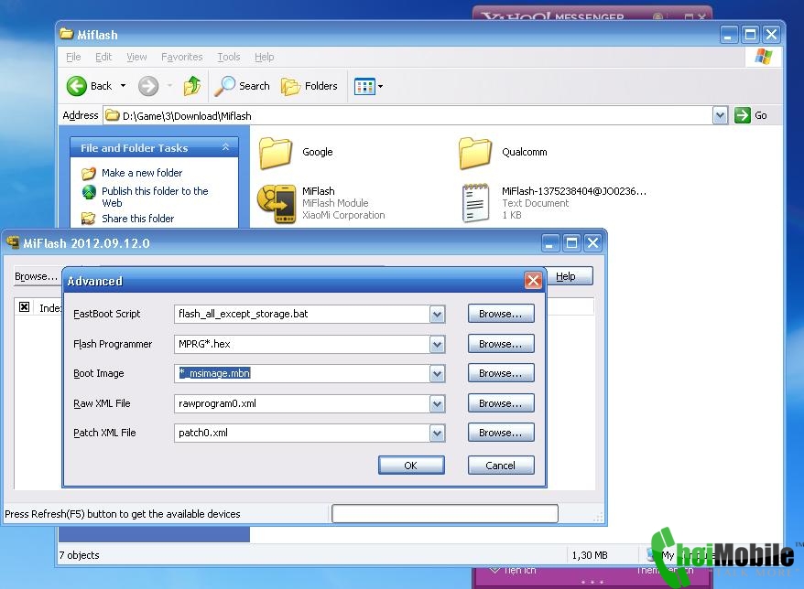Expand the Boot Image dropdown

point(437,373)
